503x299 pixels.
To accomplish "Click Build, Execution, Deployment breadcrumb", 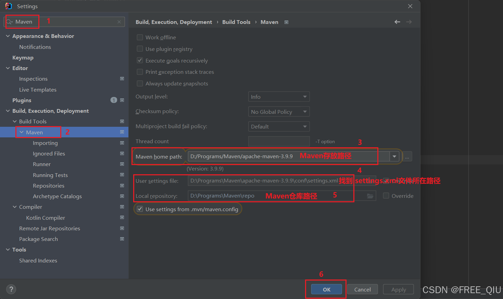I will tap(174, 22).
